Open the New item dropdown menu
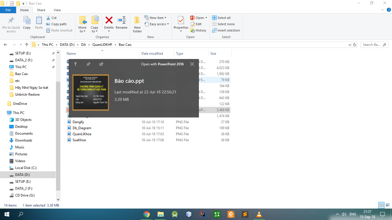The width and height of the screenshot is (392, 220). (x=156, y=17)
